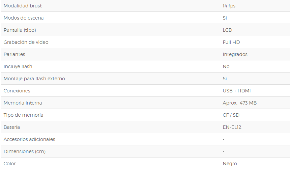Screen dimensions: 290x172
Task: Select the Full HD value
Action: tap(231, 42)
